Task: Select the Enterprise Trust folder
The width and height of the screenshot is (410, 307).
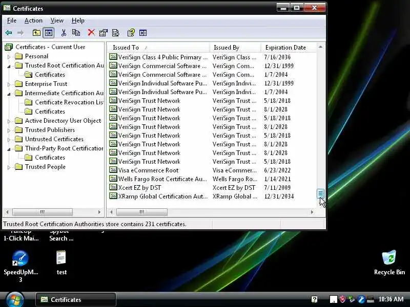Action: [x=46, y=84]
